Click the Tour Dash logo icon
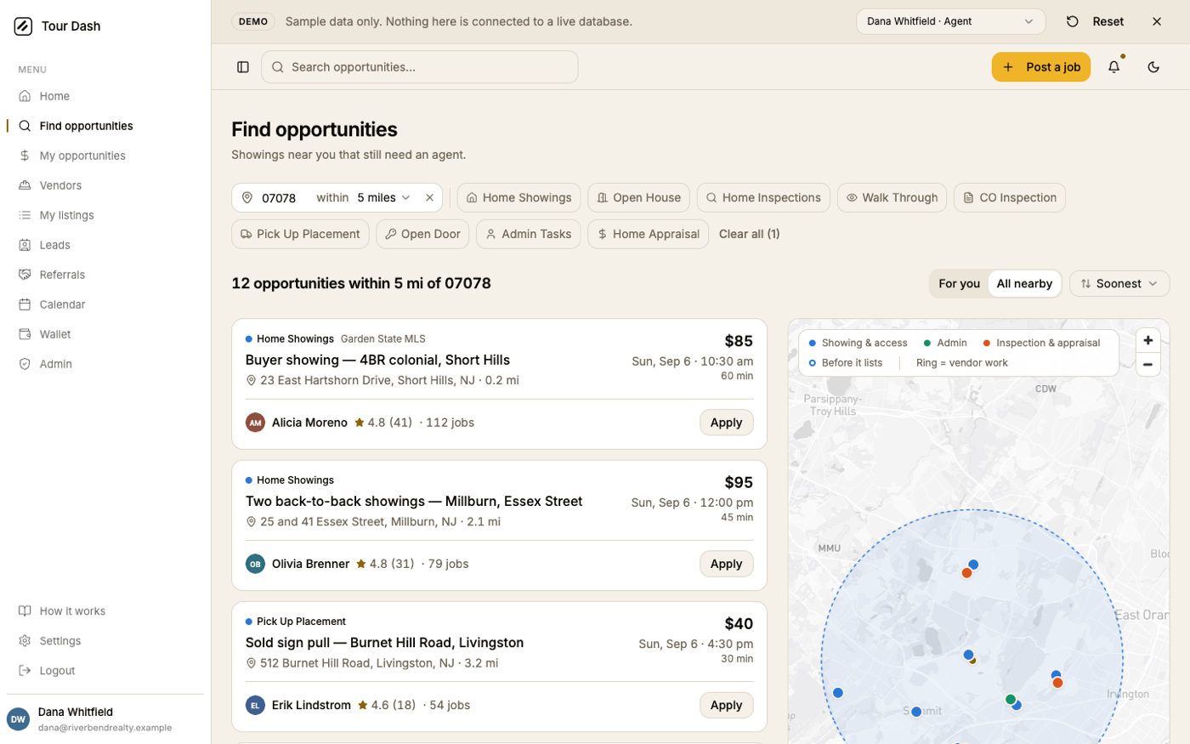This screenshot has height=744, width=1190. [23, 26]
